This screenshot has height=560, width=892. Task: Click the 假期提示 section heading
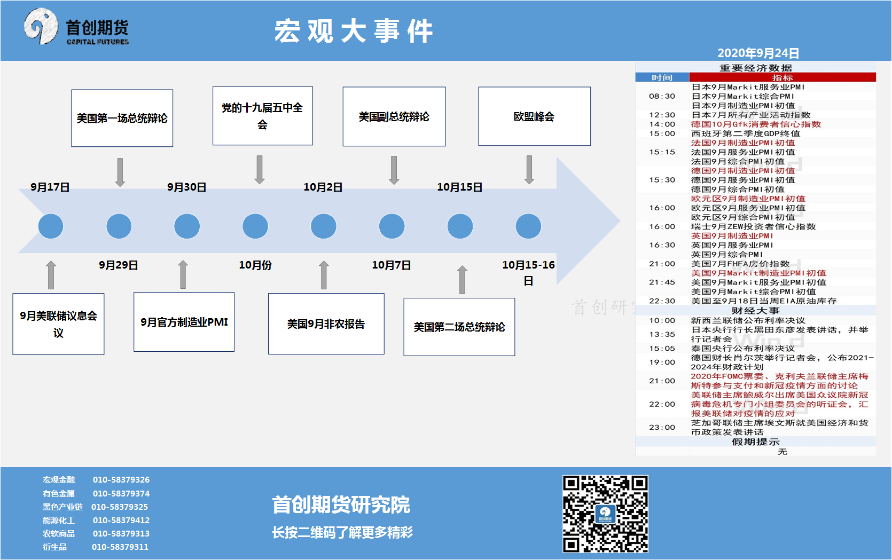click(756, 442)
